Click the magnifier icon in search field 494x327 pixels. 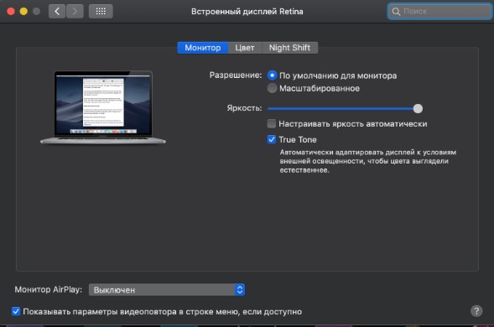396,12
